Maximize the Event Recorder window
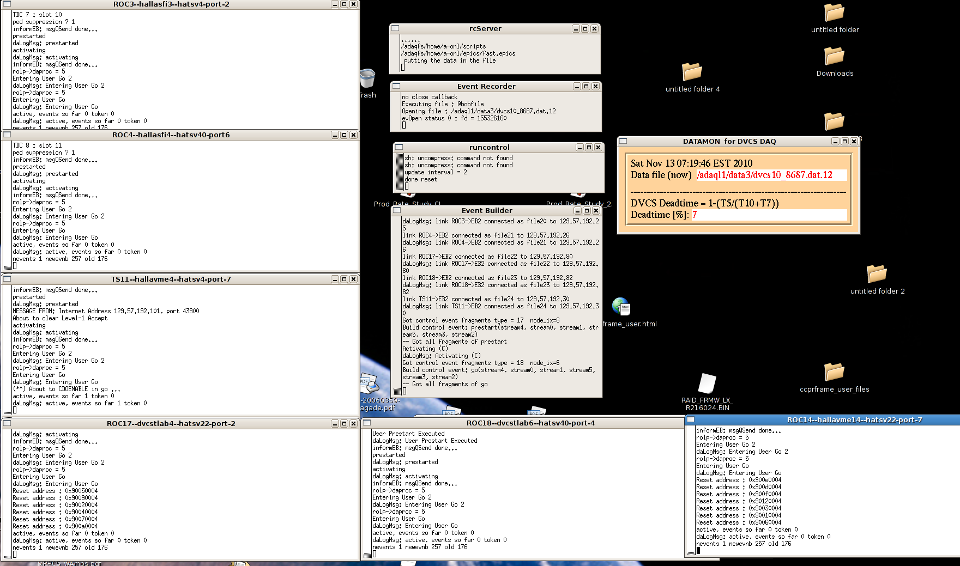 tap(586, 87)
